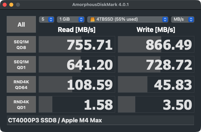Click the RND4K QD64 write result 45.83
This screenshot has height=132, width=201.
pyautogui.click(x=156, y=84)
